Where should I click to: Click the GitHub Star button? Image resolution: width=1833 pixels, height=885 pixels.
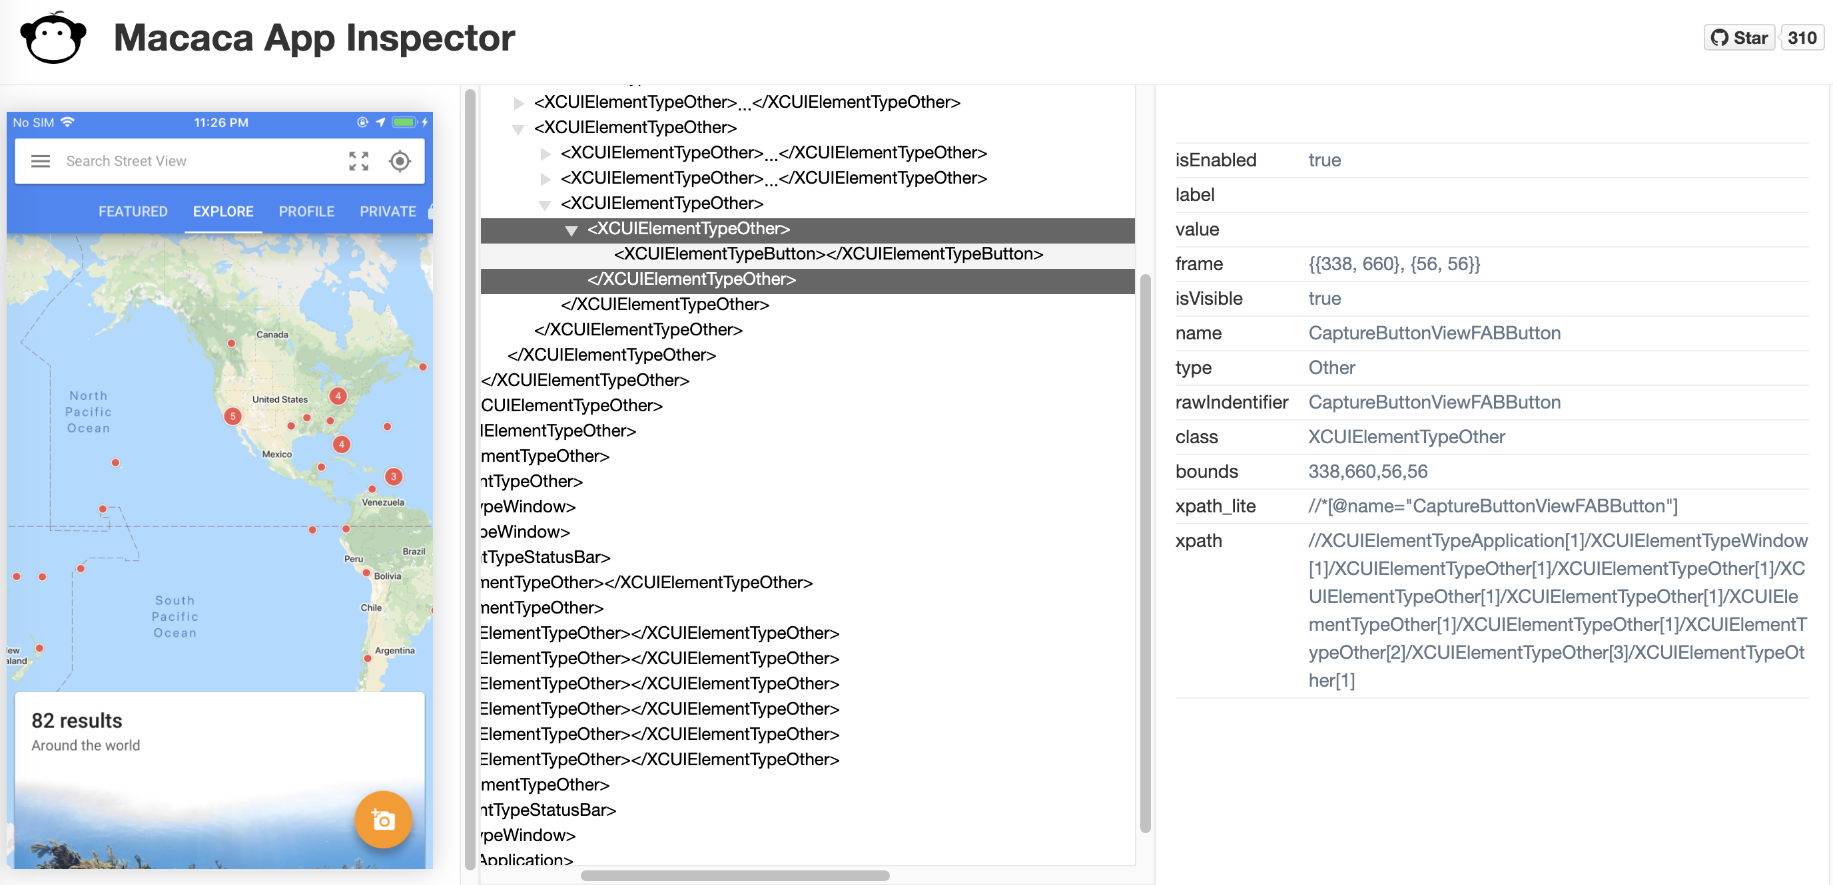[1739, 38]
